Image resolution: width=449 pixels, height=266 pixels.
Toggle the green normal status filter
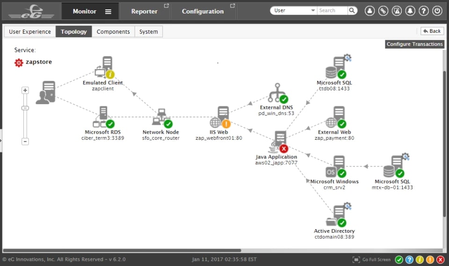tap(399, 259)
